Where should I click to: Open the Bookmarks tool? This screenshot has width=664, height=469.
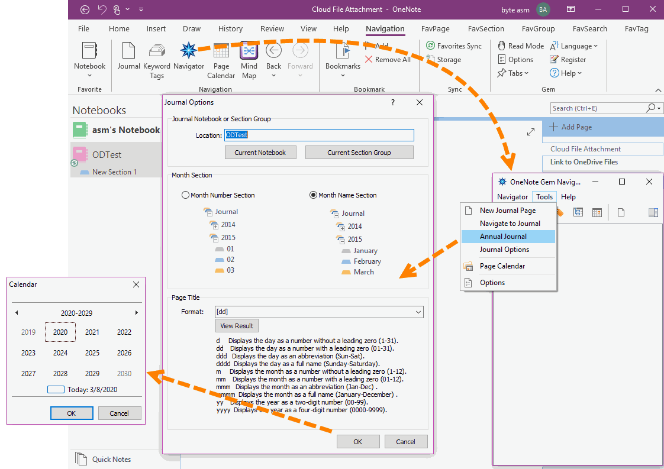(343, 56)
